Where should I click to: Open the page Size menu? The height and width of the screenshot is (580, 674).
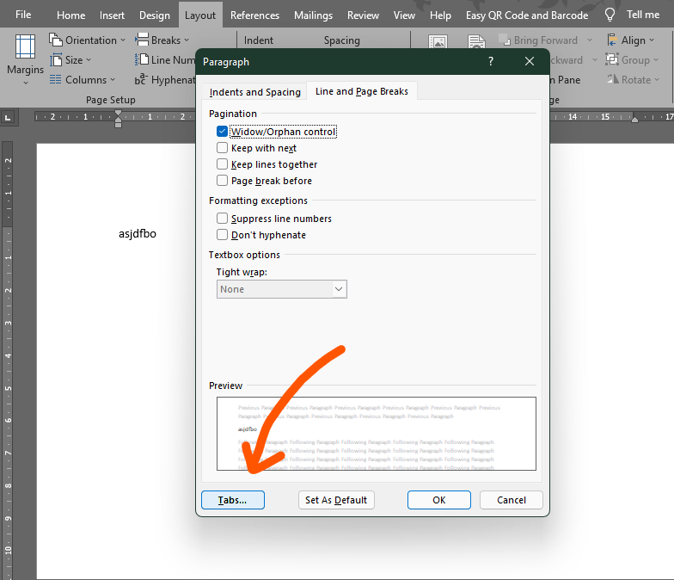click(x=70, y=60)
